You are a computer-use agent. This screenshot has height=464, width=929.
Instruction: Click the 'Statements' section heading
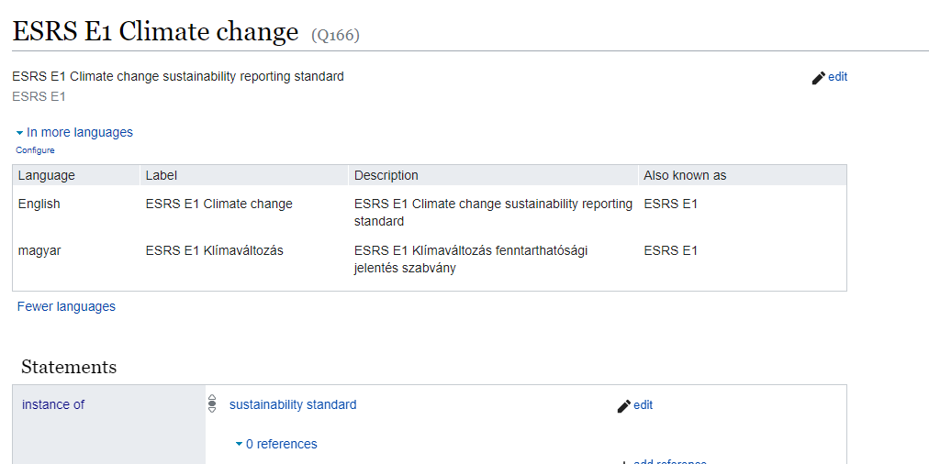(69, 367)
